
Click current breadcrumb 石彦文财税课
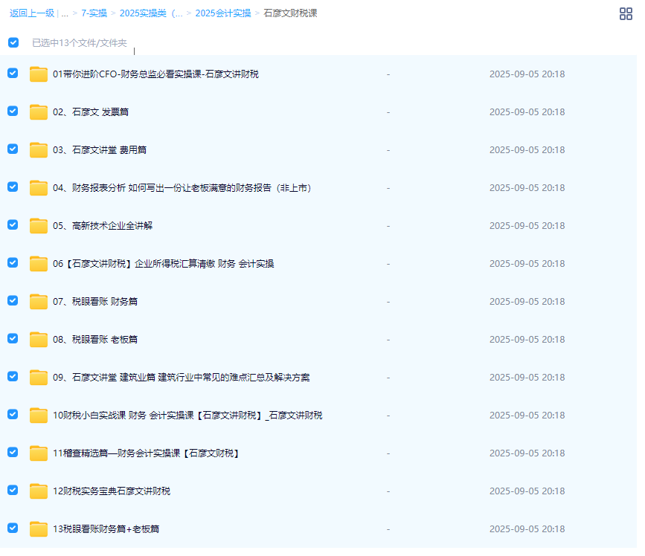click(290, 13)
